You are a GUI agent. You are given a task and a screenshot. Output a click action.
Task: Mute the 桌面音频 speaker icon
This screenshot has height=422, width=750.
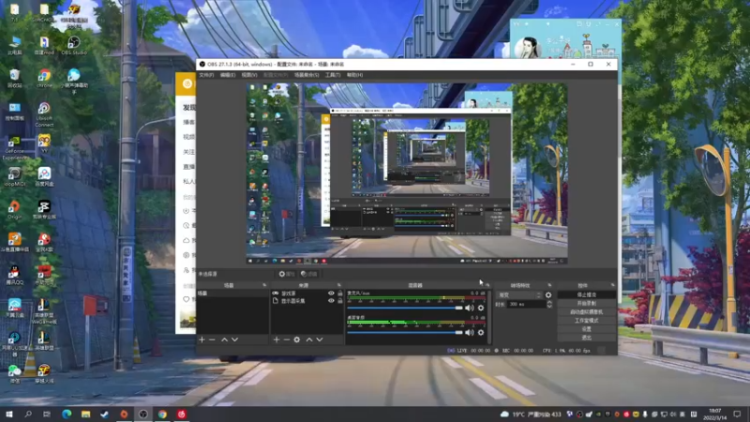coord(470,332)
